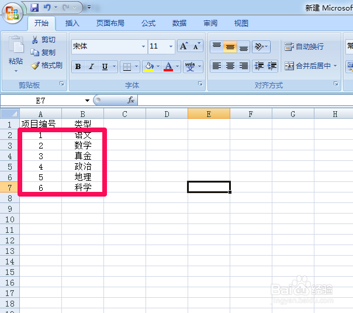Increase the indent

pos(272,66)
